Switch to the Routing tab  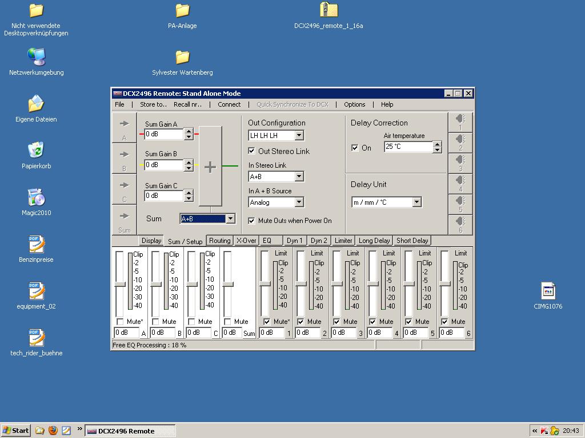[x=220, y=241]
